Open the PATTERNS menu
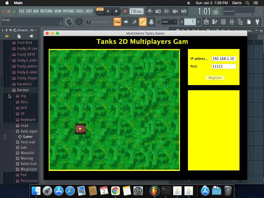264x198 pixels. pos(46,11)
